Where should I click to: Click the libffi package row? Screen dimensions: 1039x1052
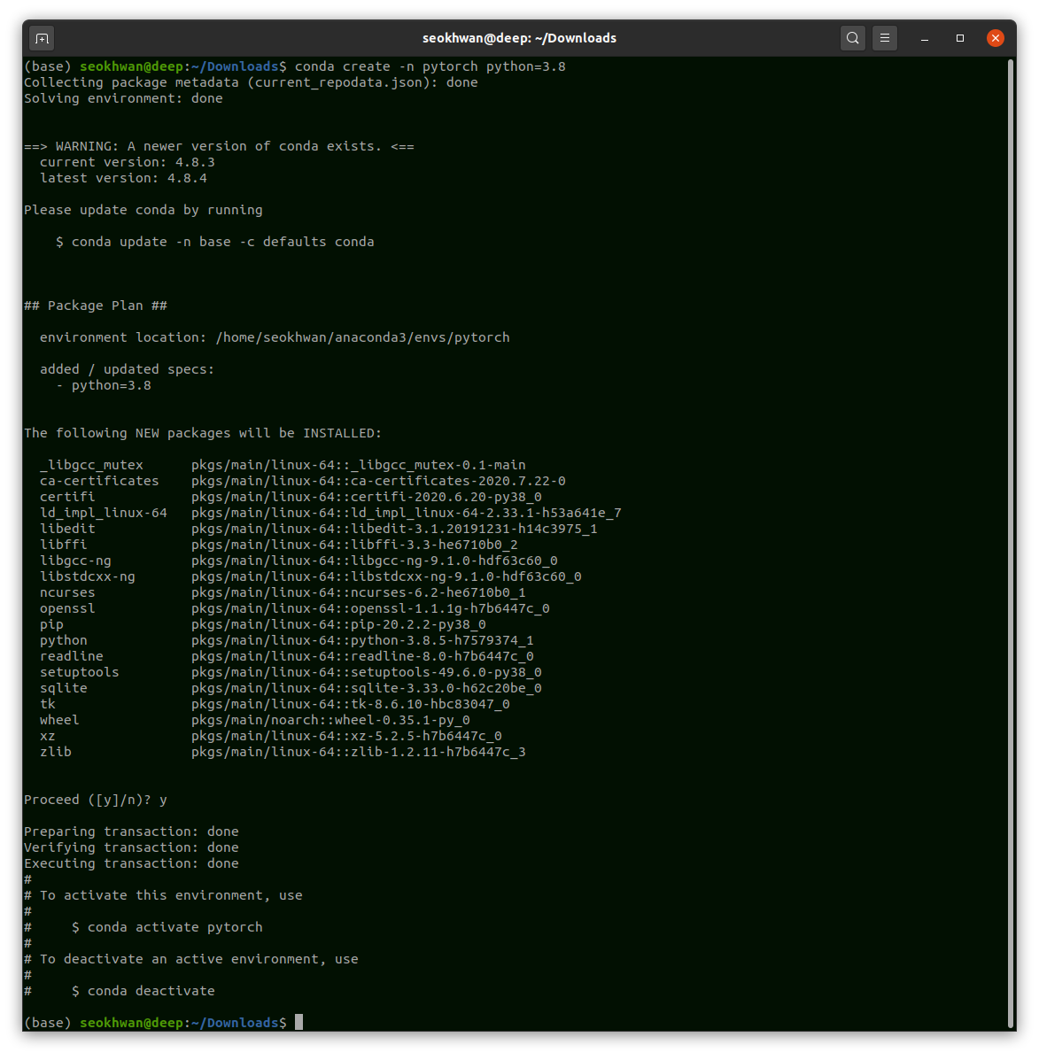click(278, 545)
